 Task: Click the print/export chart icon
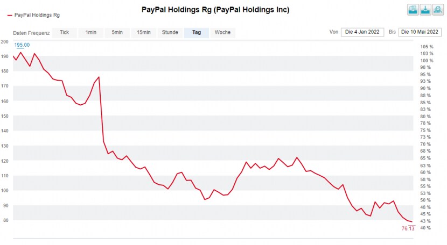coord(413,10)
